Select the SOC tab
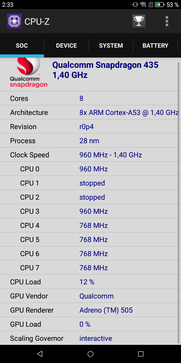This screenshot has width=181, height=363. tap(22, 46)
